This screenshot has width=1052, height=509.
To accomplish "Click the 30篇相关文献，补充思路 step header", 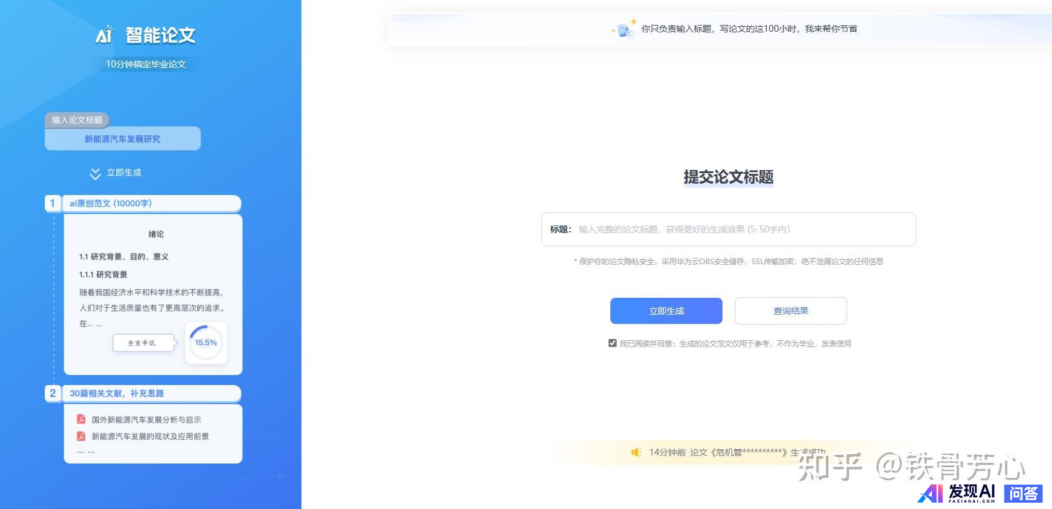I will pyautogui.click(x=151, y=393).
